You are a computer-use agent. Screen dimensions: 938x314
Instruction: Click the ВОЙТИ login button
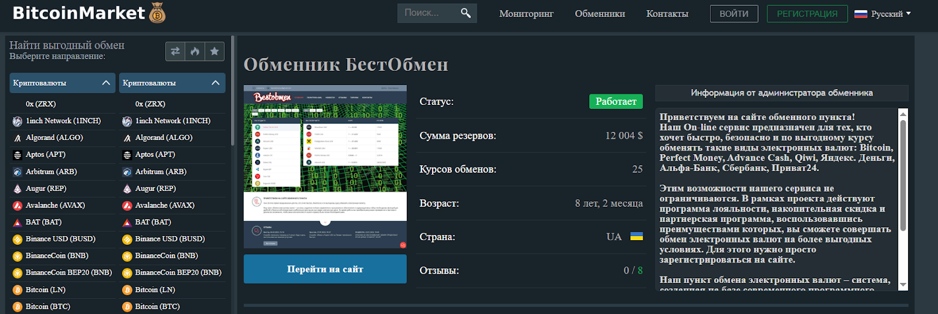(x=734, y=13)
